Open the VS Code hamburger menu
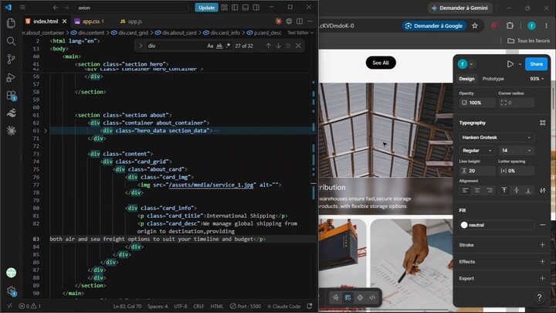Screen dimensions: 556x313 tap(22, 7)
